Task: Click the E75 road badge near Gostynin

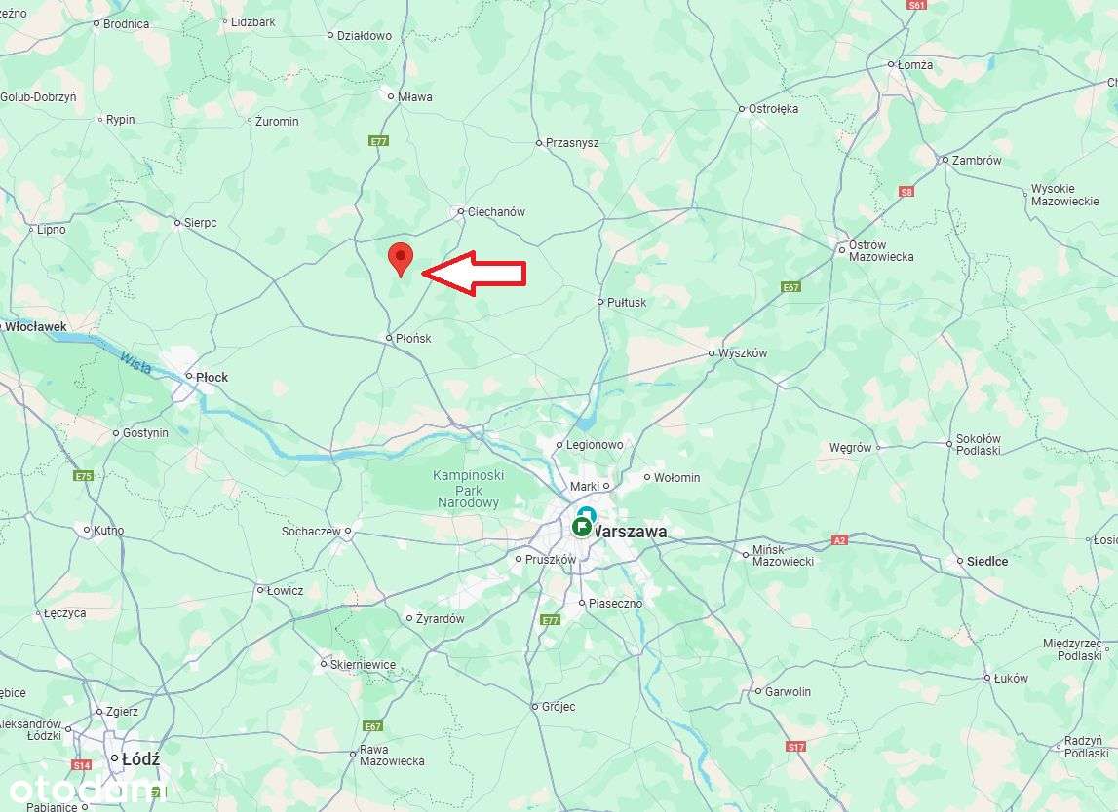Action: click(84, 476)
